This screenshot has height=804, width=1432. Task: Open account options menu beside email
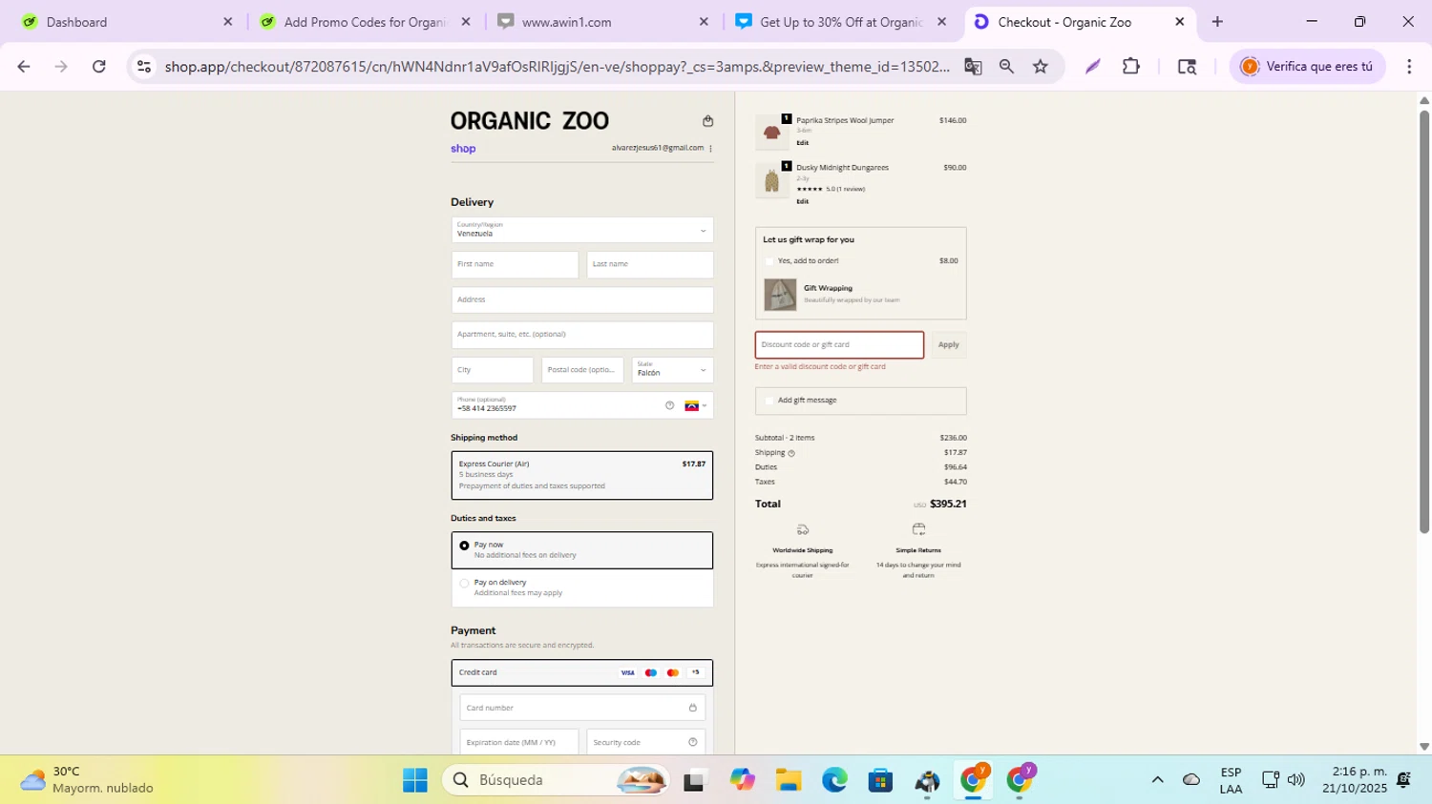(710, 148)
